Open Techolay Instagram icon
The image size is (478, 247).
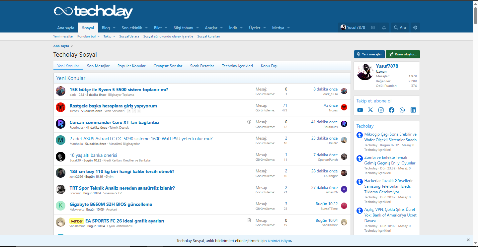point(381,110)
